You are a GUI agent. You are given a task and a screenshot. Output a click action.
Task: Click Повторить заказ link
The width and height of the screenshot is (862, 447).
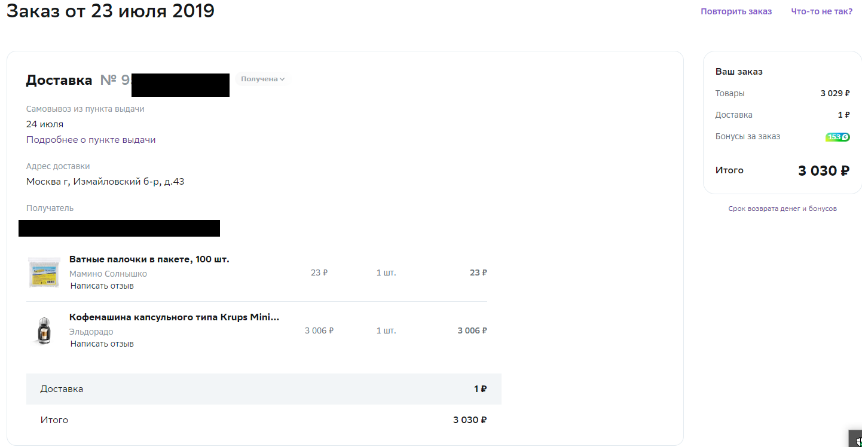click(x=736, y=11)
